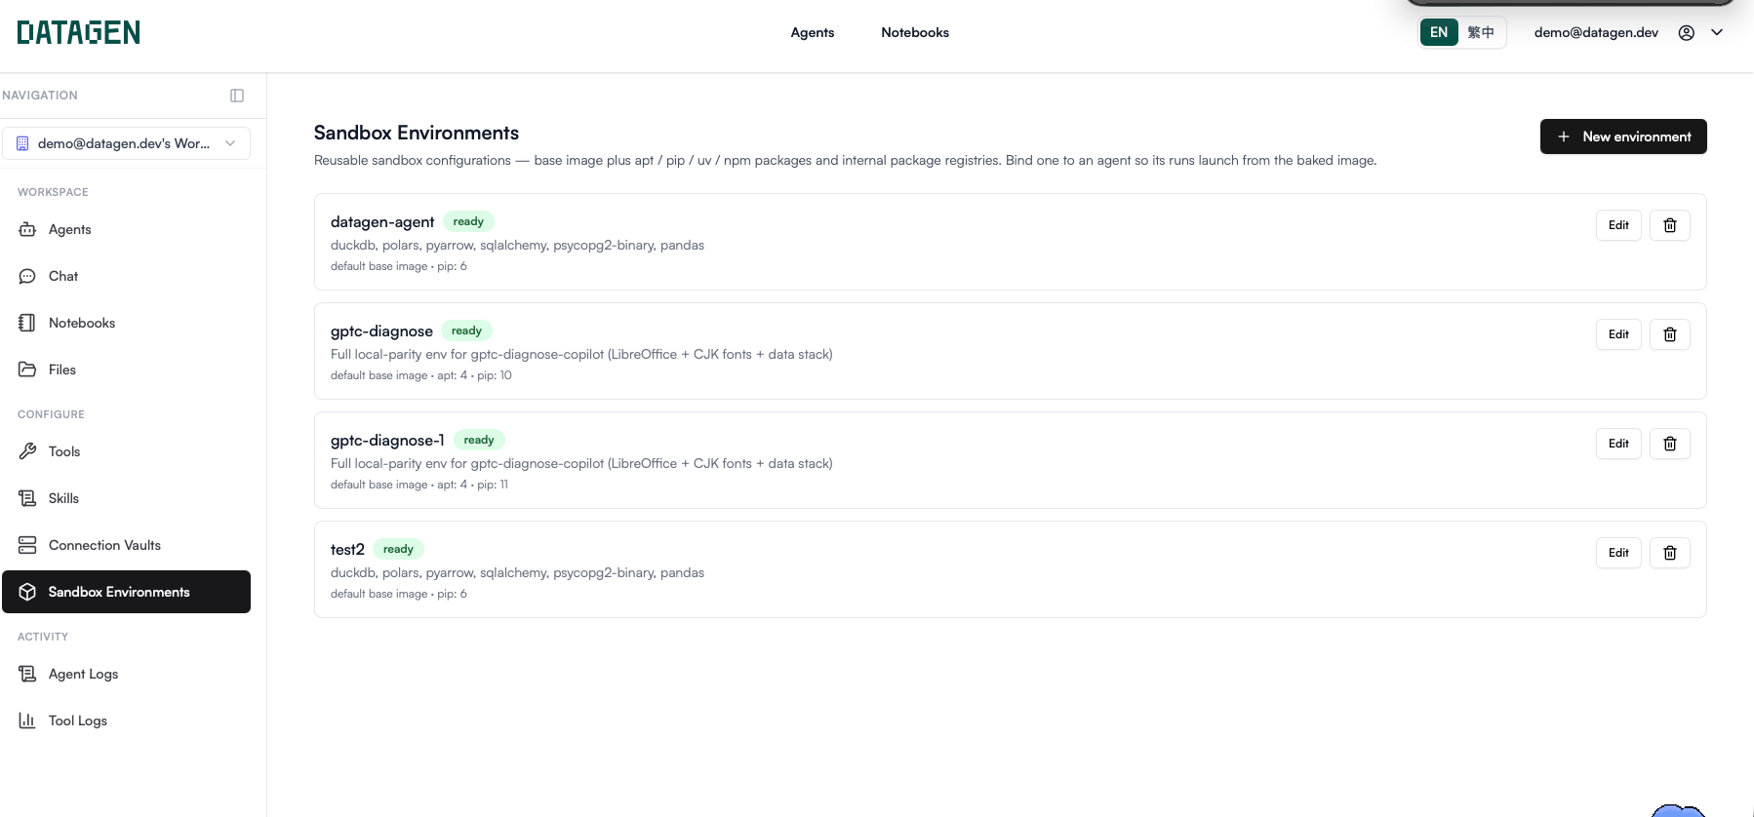This screenshot has width=1754, height=817.
Task: Delete the gptc-diagnose environment
Action: 1670,334
